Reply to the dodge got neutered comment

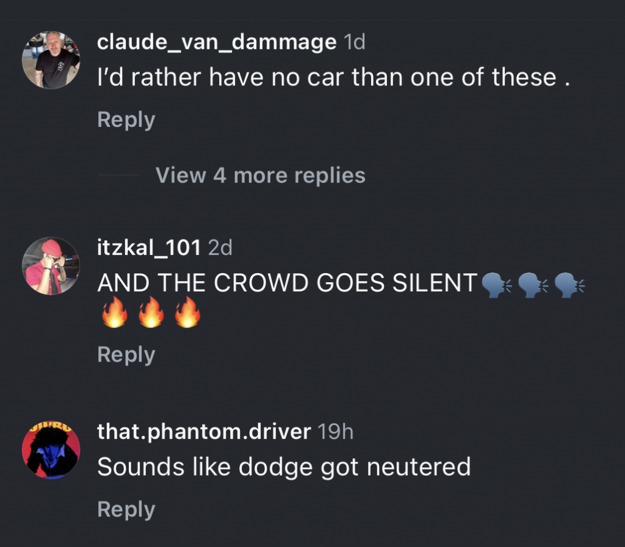(x=126, y=509)
